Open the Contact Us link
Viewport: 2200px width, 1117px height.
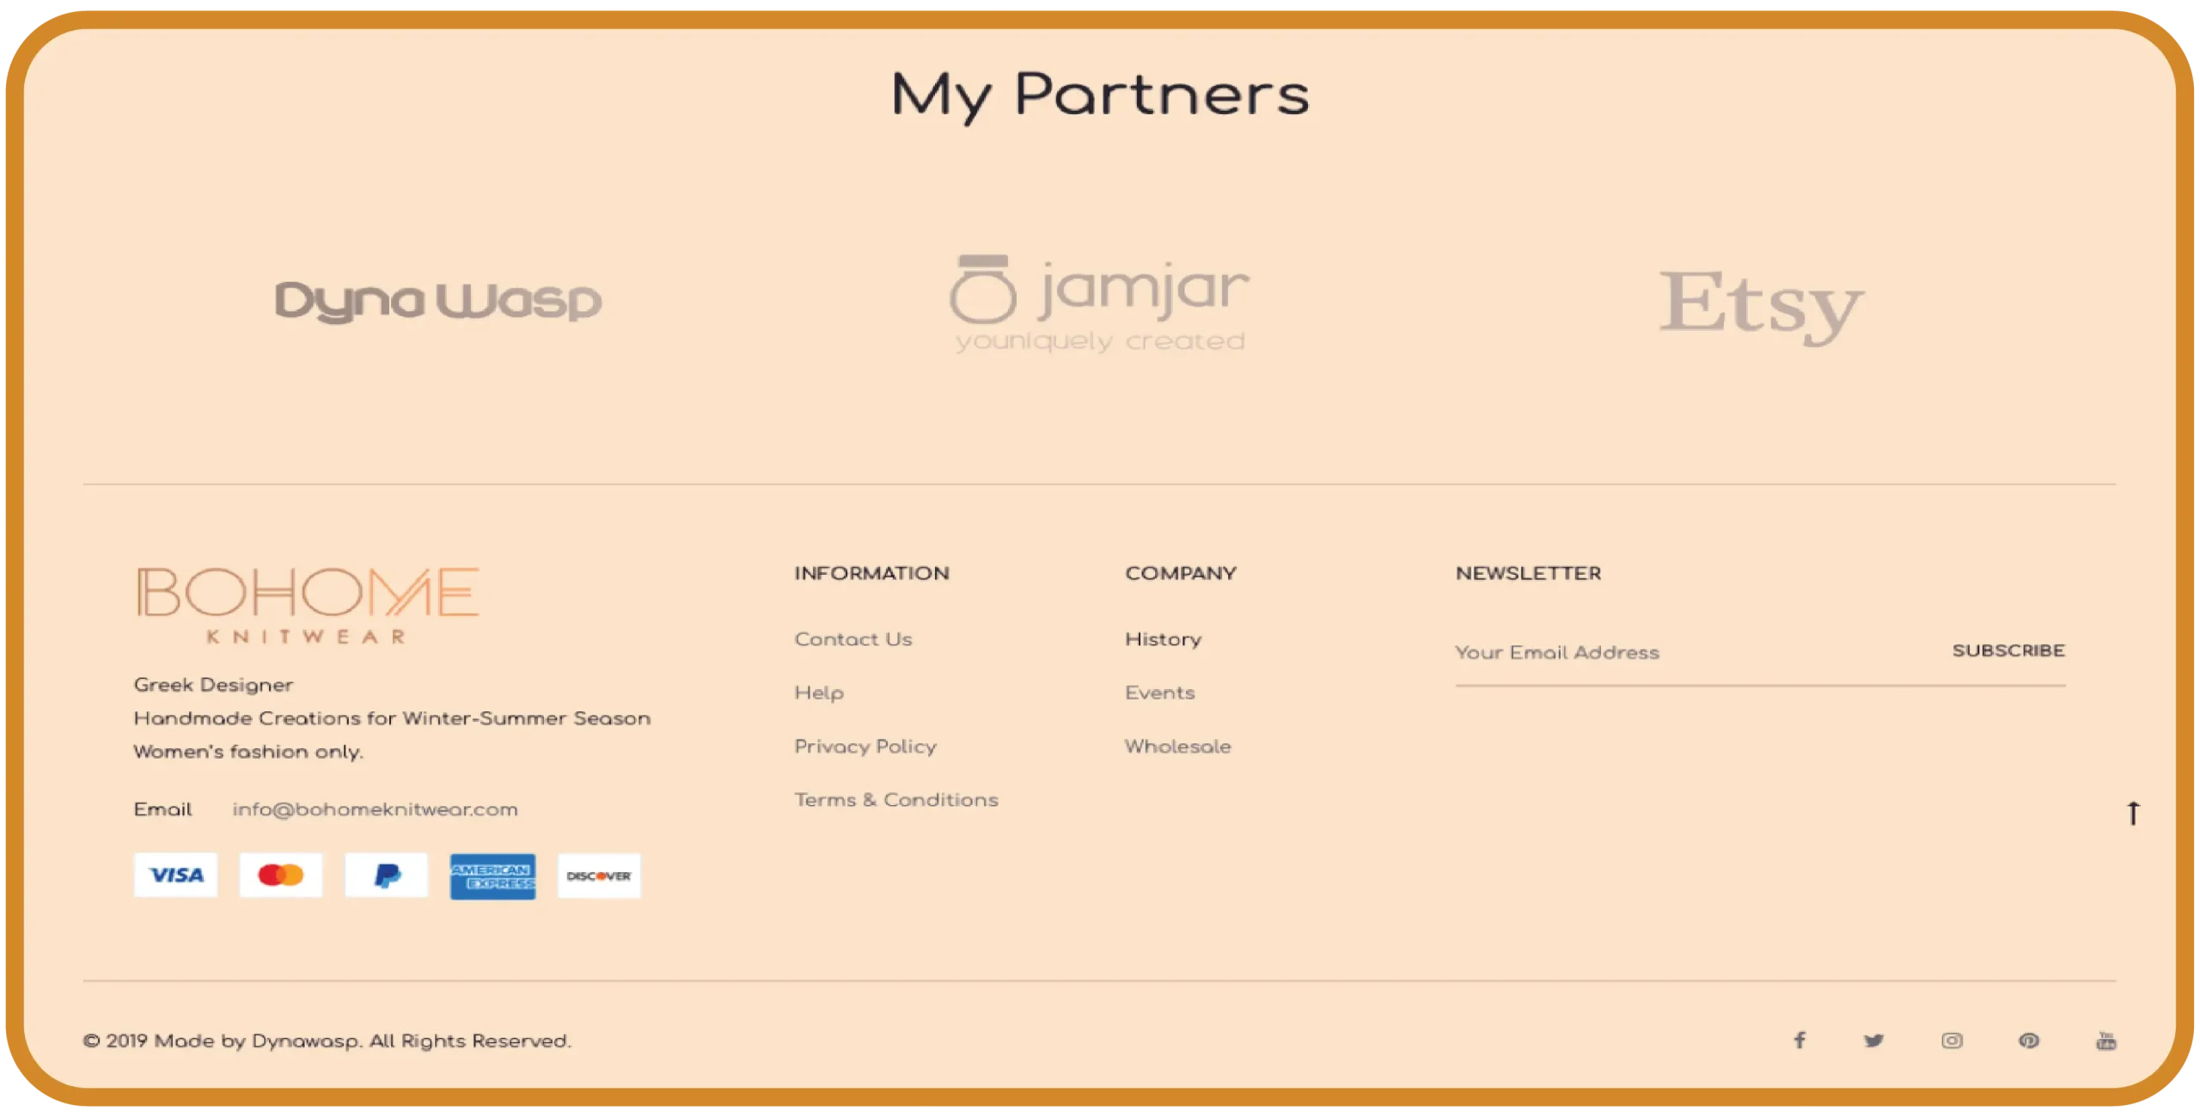click(x=853, y=639)
